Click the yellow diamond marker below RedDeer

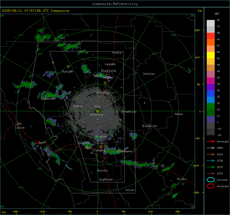[105, 83]
